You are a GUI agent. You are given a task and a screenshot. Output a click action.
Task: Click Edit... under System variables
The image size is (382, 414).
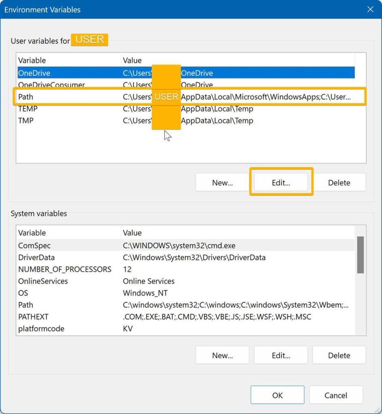(281, 355)
